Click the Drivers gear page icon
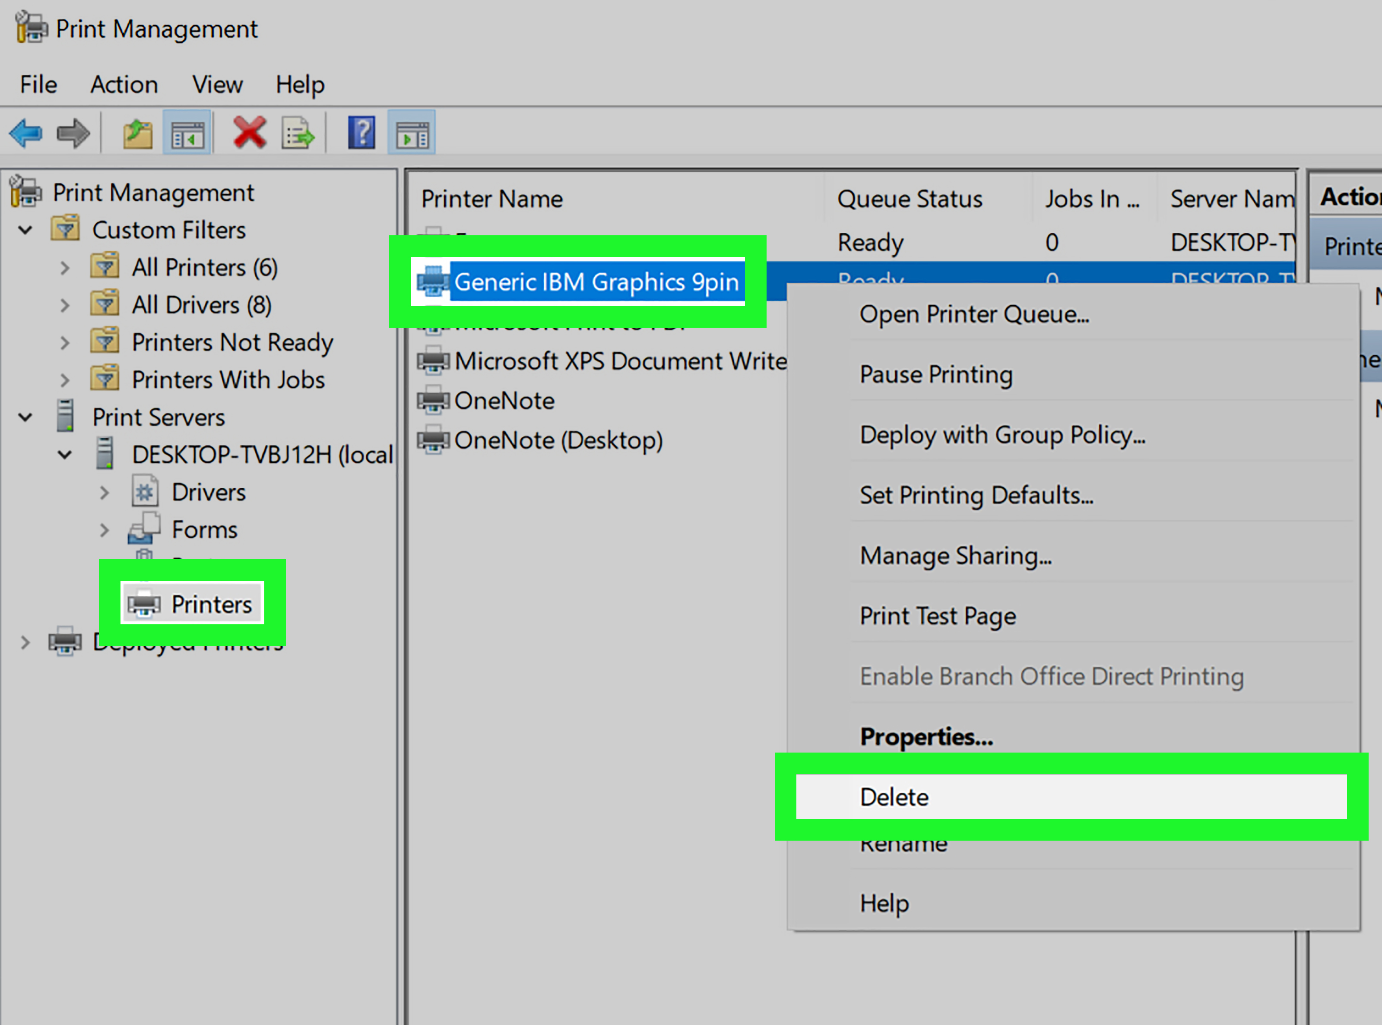This screenshot has width=1382, height=1025. (x=145, y=491)
